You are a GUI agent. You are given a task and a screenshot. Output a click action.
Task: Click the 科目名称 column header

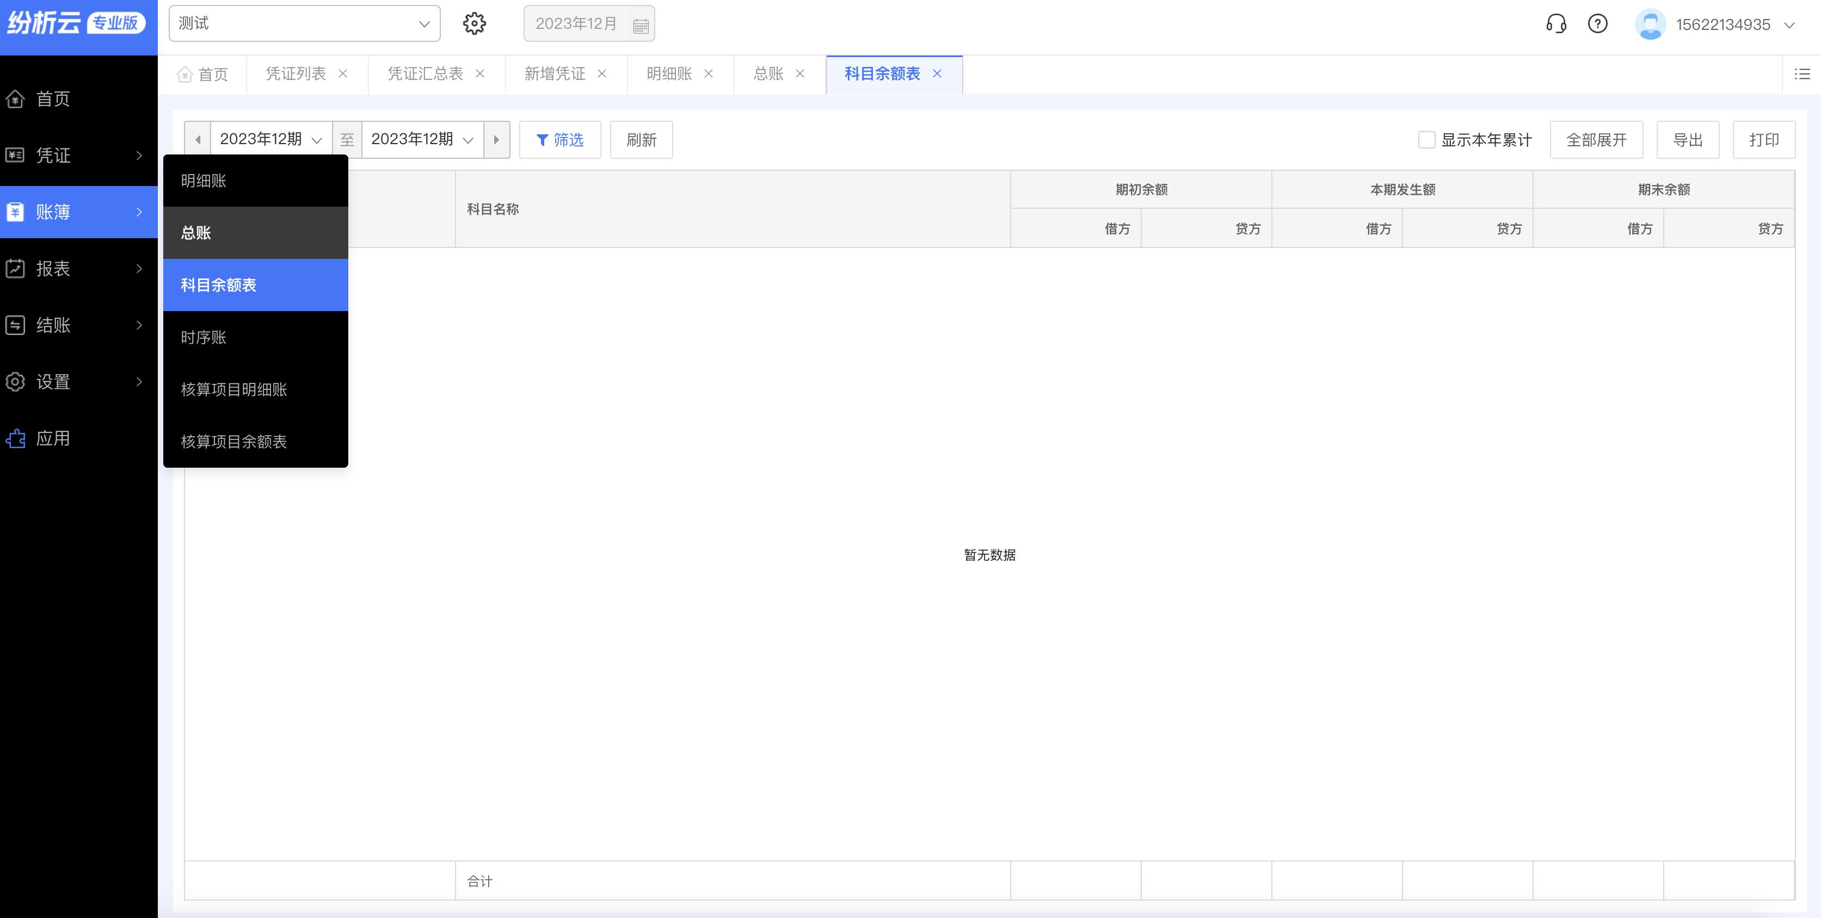click(733, 209)
